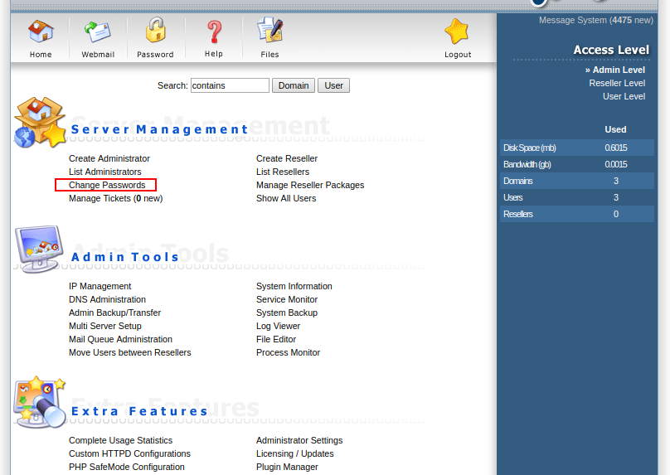The height and width of the screenshot is (475, 670).
Task: Click the 0.0015 bandwidth value
Action: point(616,164)
